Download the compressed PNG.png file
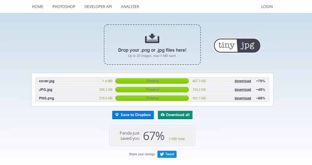 point(242,98)
